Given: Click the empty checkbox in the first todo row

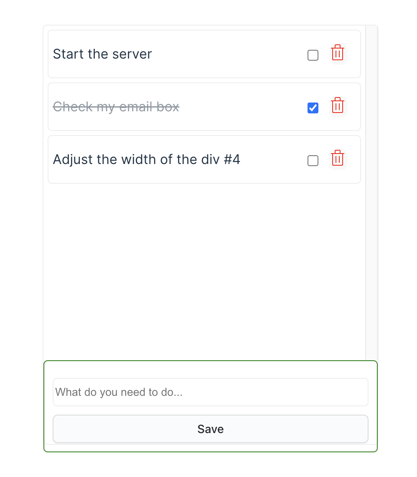Looking at the screenshot, I should [313, 55].
